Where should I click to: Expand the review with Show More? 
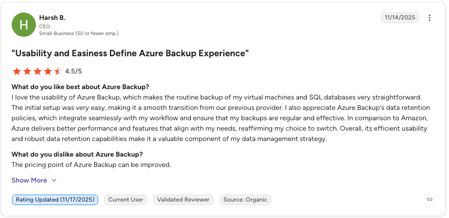[x=29, y=180]
